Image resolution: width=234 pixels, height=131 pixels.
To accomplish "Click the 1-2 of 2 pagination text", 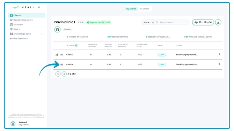I will coord(72,74).
